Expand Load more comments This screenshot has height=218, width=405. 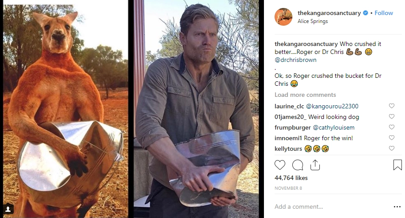[305, 95]
